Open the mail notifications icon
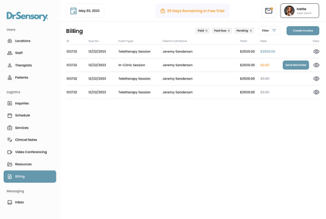Image resolution: width=326 pixels, height=219 pixels. (268, 10)
